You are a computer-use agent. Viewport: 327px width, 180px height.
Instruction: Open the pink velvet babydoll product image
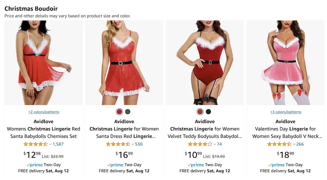click(285, 62)
